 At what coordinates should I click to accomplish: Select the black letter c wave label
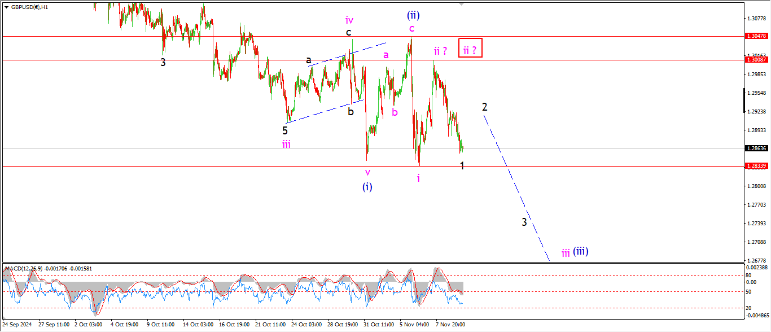pos(349,33)
